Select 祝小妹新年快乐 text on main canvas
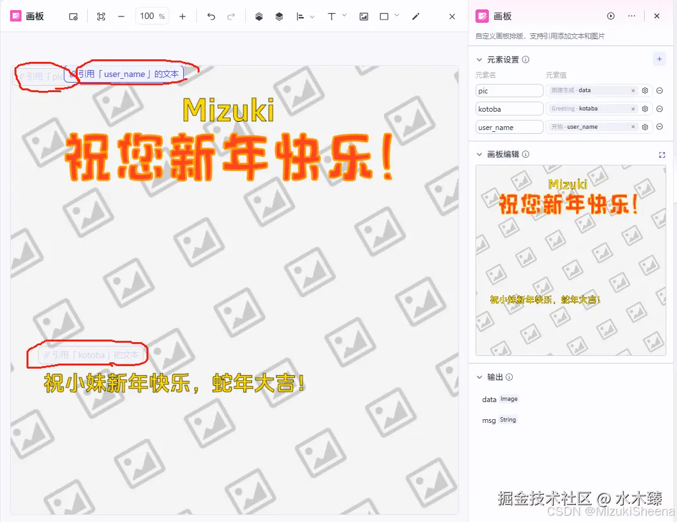Screen dimensions: 677x522 [x=174, y=383]
